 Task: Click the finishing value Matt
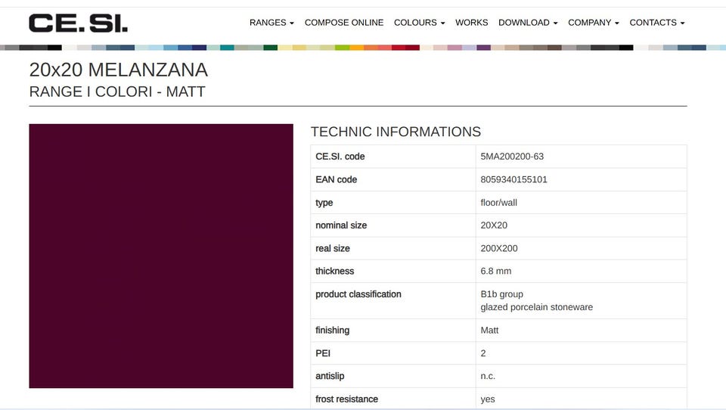(x=489, y=331)
